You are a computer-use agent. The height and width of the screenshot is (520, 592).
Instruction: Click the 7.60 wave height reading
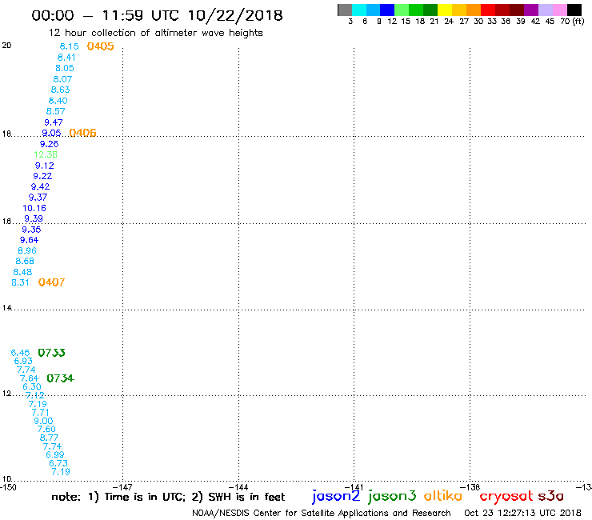pos(46,429)
